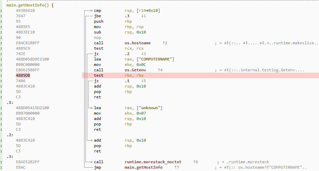This screenshot has height=171, width=319.
Task: Click operand ebx, 0x0C
Action: [135, 65]
